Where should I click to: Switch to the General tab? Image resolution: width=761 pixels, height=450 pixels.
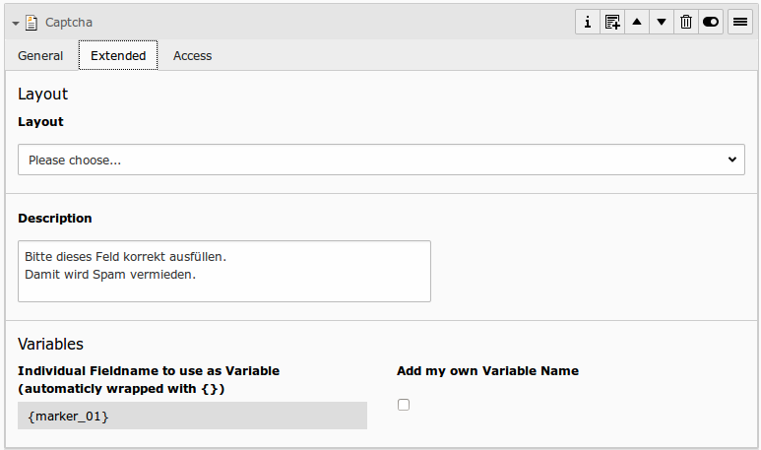tap(40, 56)
